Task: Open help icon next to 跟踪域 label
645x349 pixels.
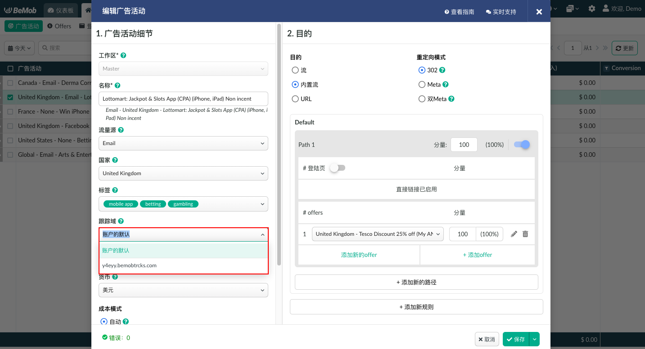Action: 121,221
